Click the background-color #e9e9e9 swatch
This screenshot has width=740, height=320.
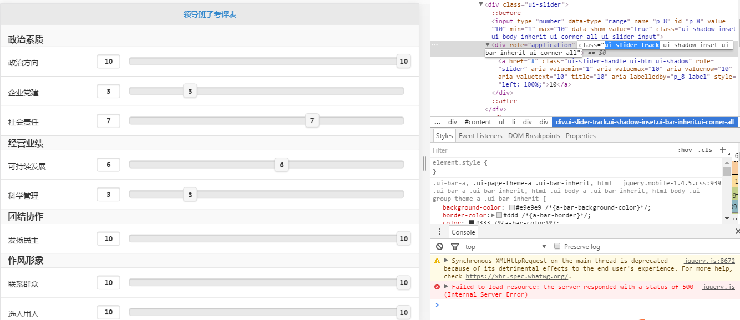(512, 207)
